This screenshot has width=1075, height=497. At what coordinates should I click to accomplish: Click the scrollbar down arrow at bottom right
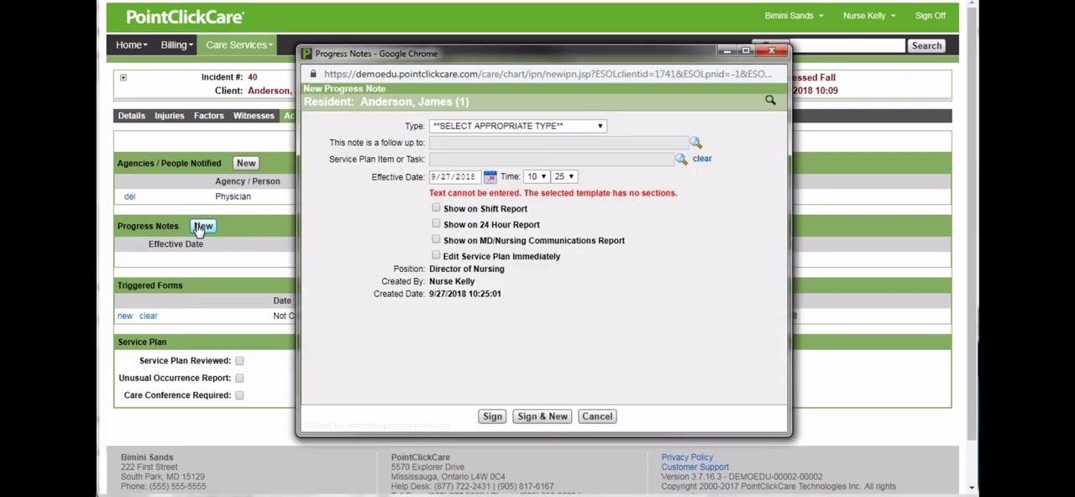972,487
